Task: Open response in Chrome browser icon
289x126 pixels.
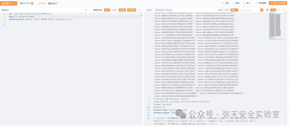Action: (x=267, y=10)
